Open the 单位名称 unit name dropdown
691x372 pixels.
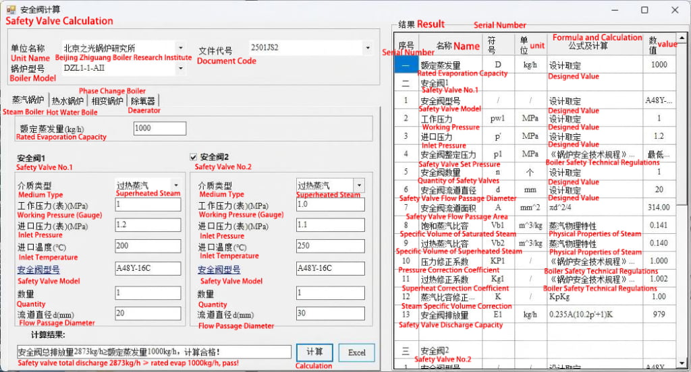[181, 49]
